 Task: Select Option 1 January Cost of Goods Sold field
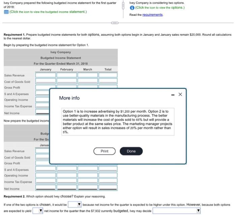46,81
